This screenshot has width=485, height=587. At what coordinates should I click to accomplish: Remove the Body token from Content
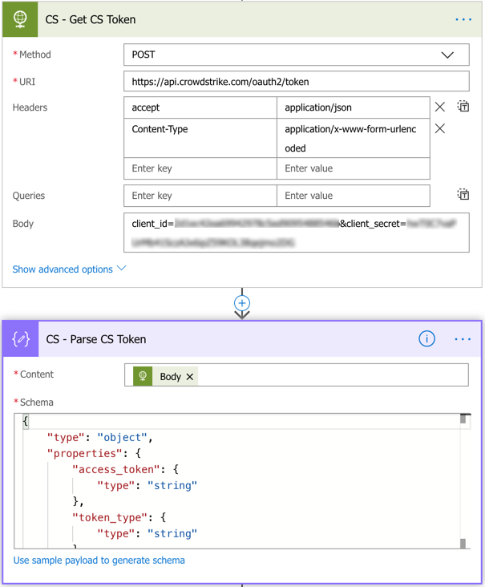coord(190,377)
